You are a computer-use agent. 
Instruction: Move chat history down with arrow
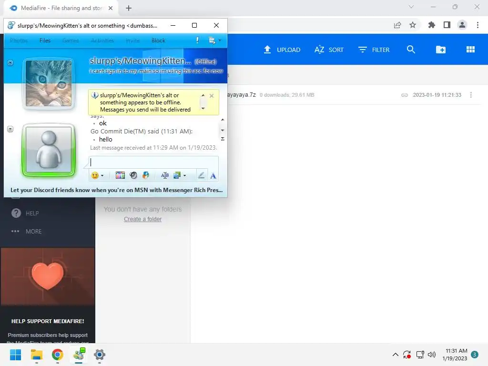coord(223,131)
